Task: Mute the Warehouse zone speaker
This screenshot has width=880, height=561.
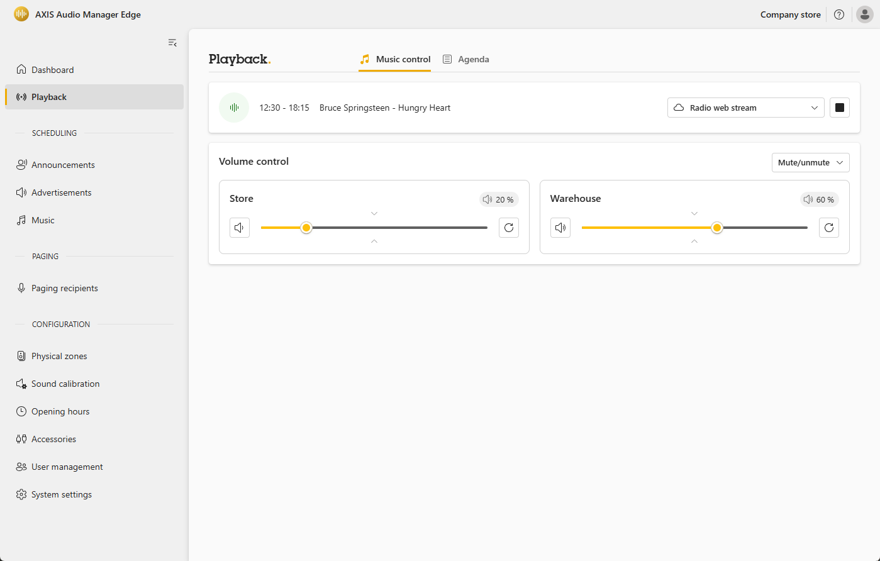Action: [560, 228]
